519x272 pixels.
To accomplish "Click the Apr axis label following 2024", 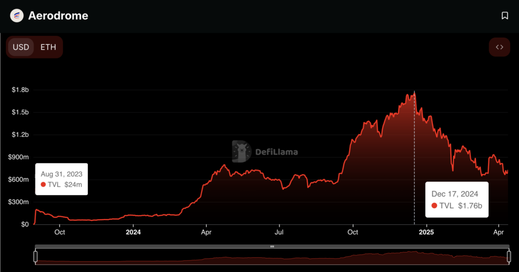I will pyautogui.click(x=206, y=232).
